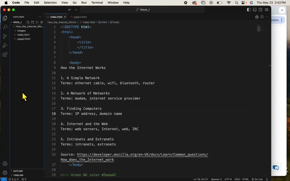Expand the images folder

pos(21,31)
